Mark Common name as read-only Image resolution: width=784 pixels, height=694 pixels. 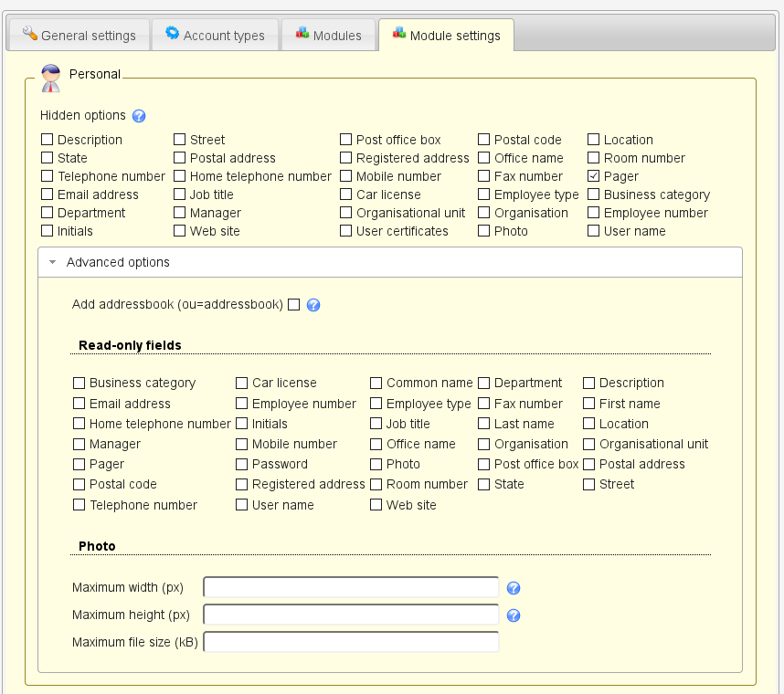(376, 383)
